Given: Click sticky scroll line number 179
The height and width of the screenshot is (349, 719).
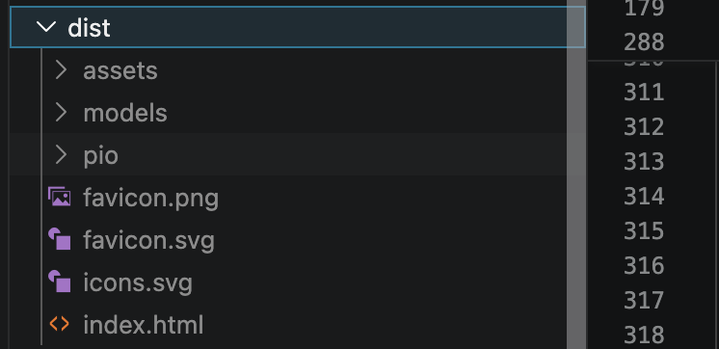Looking at the screenshot, I should click(x=644, y=9).
